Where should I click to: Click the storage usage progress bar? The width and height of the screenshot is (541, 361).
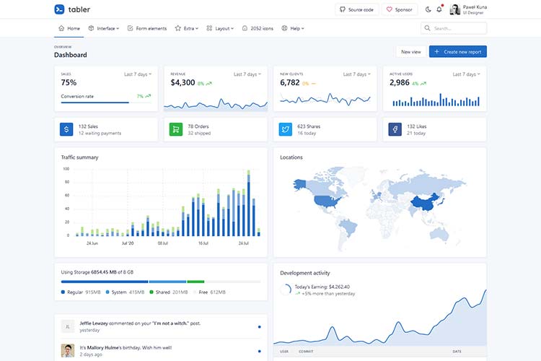pos(160,282)
